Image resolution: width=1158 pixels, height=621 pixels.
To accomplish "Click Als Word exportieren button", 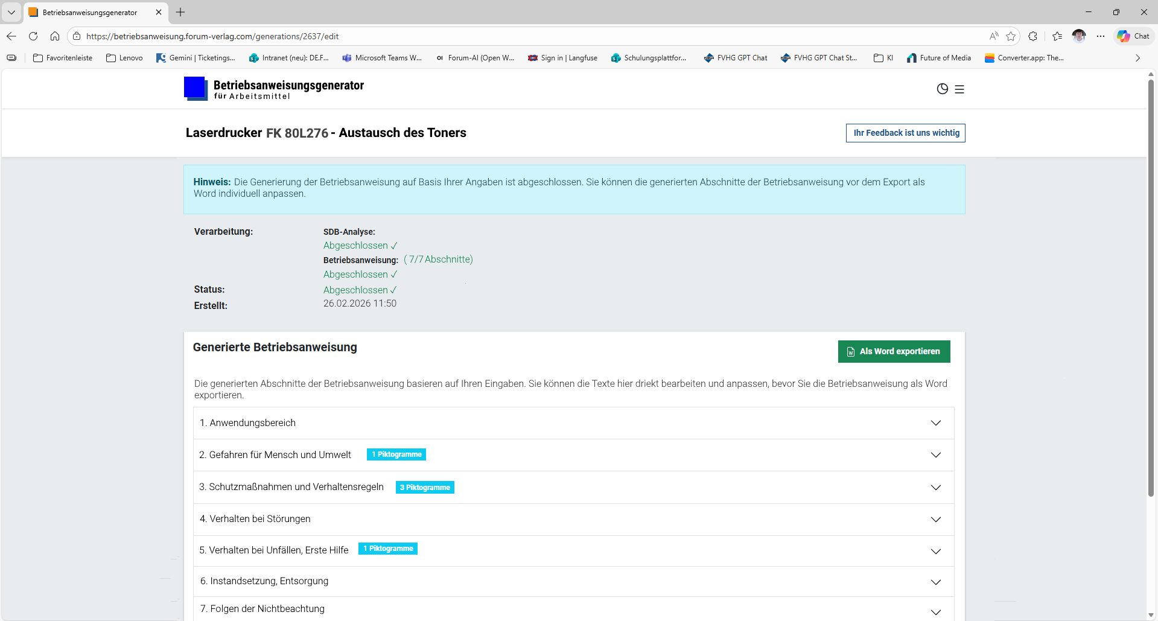I will (894, 352).
